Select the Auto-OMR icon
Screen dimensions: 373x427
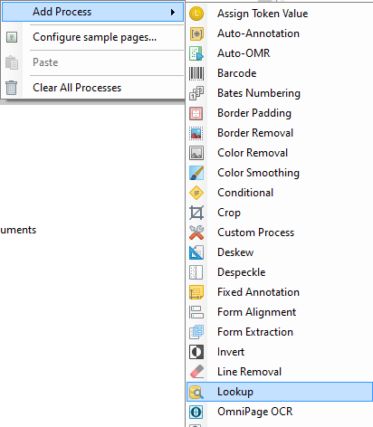196,53
